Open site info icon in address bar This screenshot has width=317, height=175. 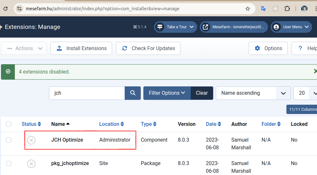pyautogui.click(x=19, y=9)
